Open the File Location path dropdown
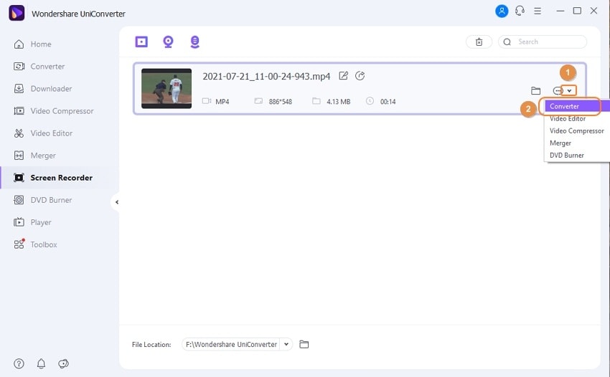The image size is (610, 377). [237, 344]
